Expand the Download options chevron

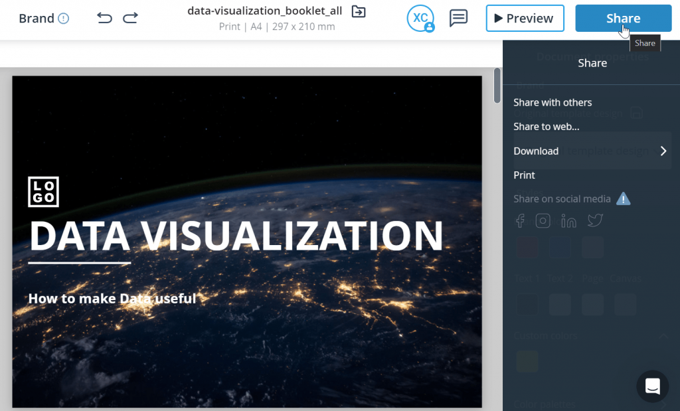(663, 151)
